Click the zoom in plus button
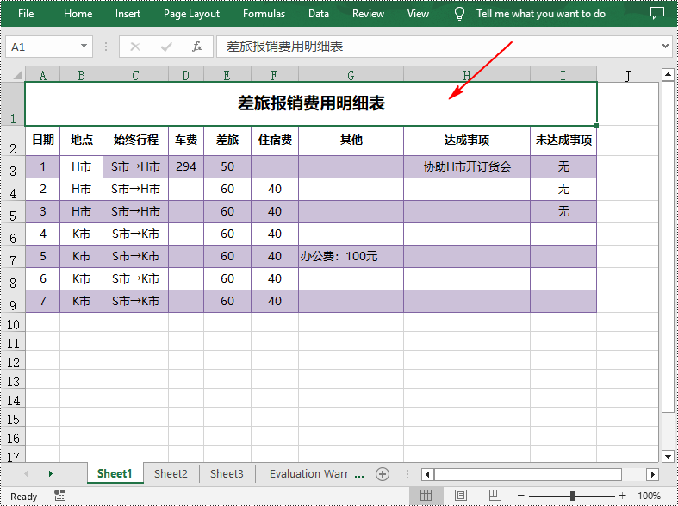 click(x=622, y=496)
